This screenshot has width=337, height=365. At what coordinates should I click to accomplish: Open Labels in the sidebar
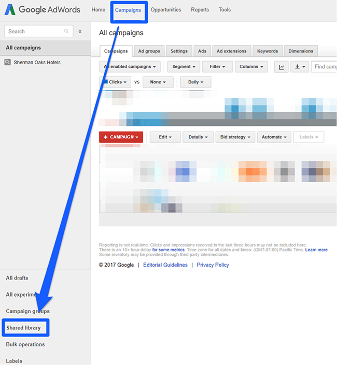[x=14, y=361]
